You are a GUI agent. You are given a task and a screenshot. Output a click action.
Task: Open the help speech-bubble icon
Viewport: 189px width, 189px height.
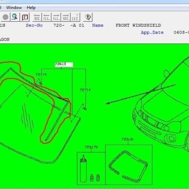tap(88, 17)
